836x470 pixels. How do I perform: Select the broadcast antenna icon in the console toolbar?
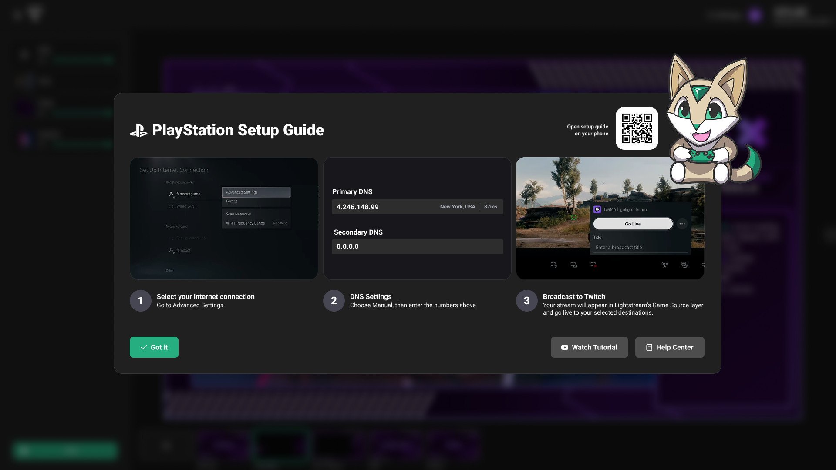(x=665, y=265)
